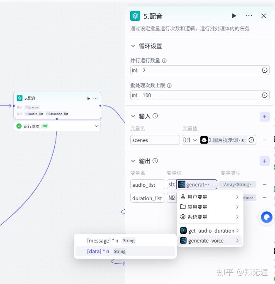Image resolution: width=275 pixels, height=284 pixels.
Task: Open variable picker for 并行运行数量 field
Action: click(x=265, y=70)
